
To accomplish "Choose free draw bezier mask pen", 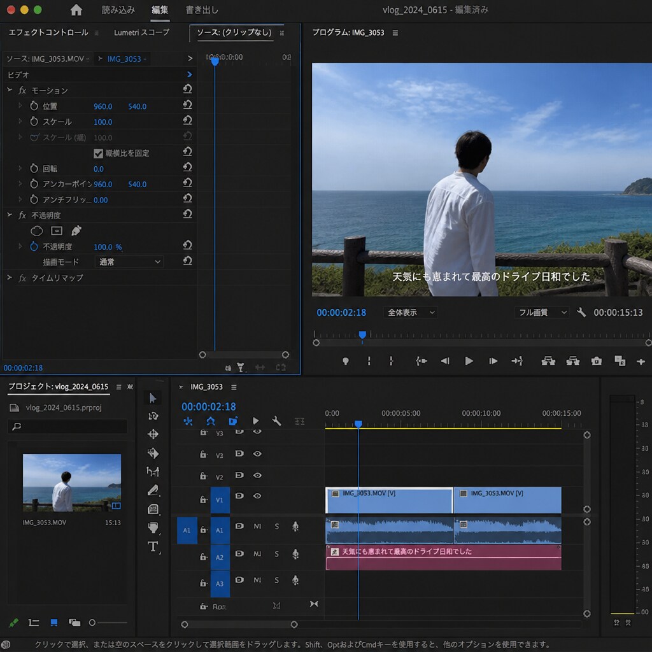I will coord(76,230).
